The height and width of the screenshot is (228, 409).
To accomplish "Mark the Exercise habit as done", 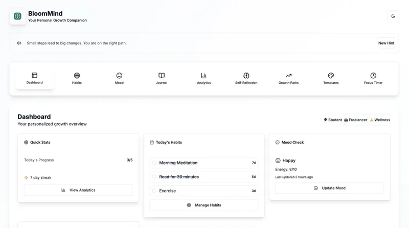I will coord(154,191).
